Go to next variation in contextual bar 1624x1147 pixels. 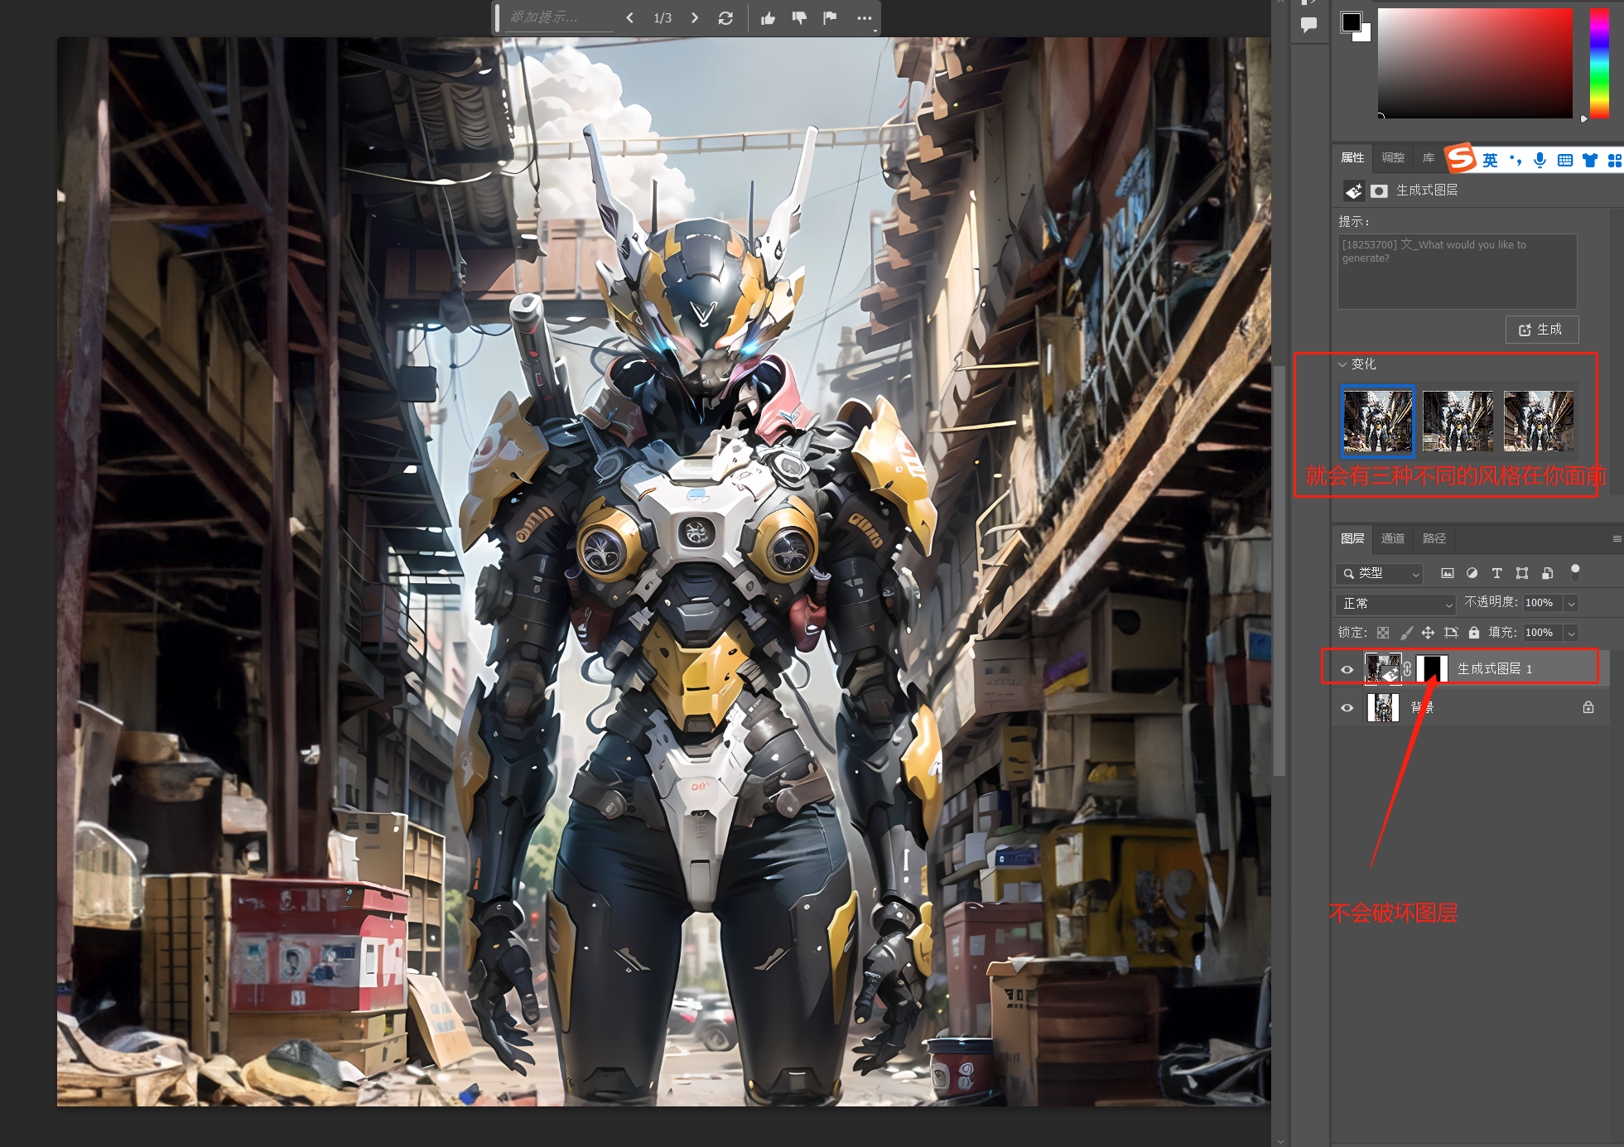click(x=694, y=17)
